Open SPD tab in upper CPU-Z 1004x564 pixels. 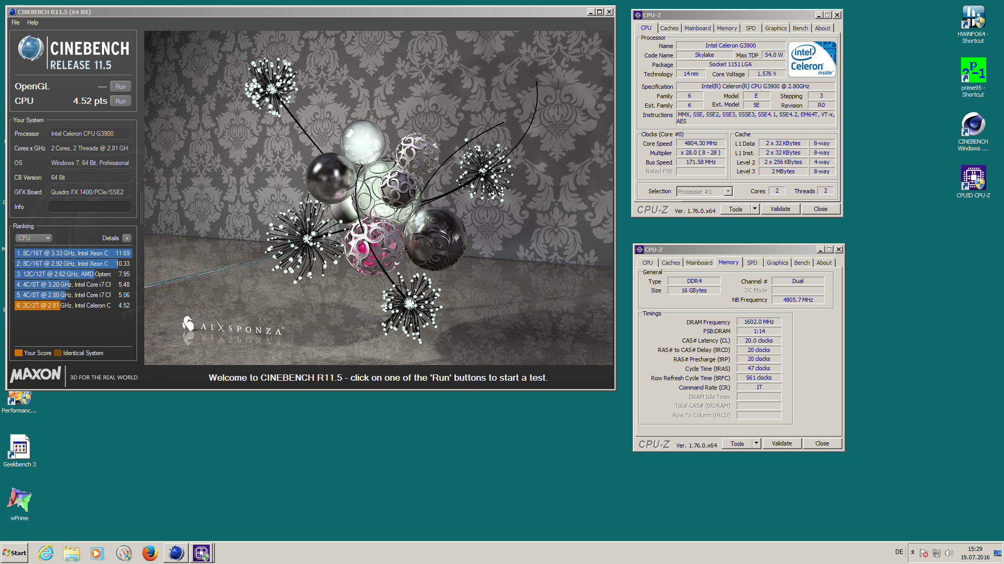click(x=751, y=28)
